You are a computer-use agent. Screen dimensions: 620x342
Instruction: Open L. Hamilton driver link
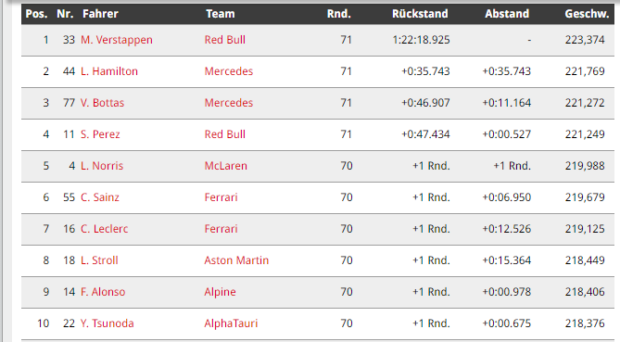point(109,71)
